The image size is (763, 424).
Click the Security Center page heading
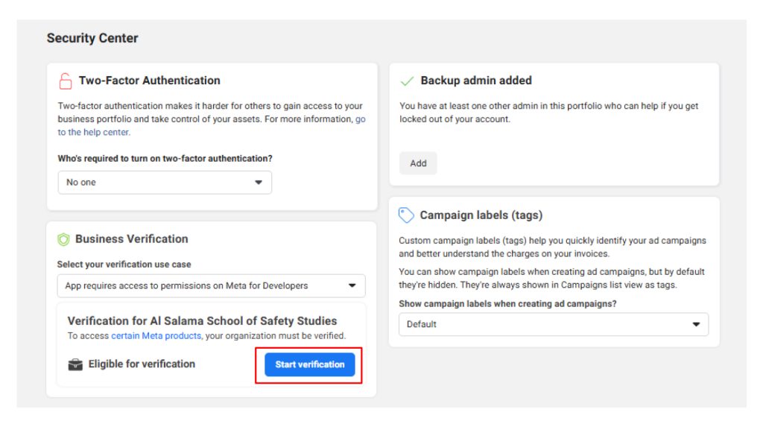pos(92,38)
